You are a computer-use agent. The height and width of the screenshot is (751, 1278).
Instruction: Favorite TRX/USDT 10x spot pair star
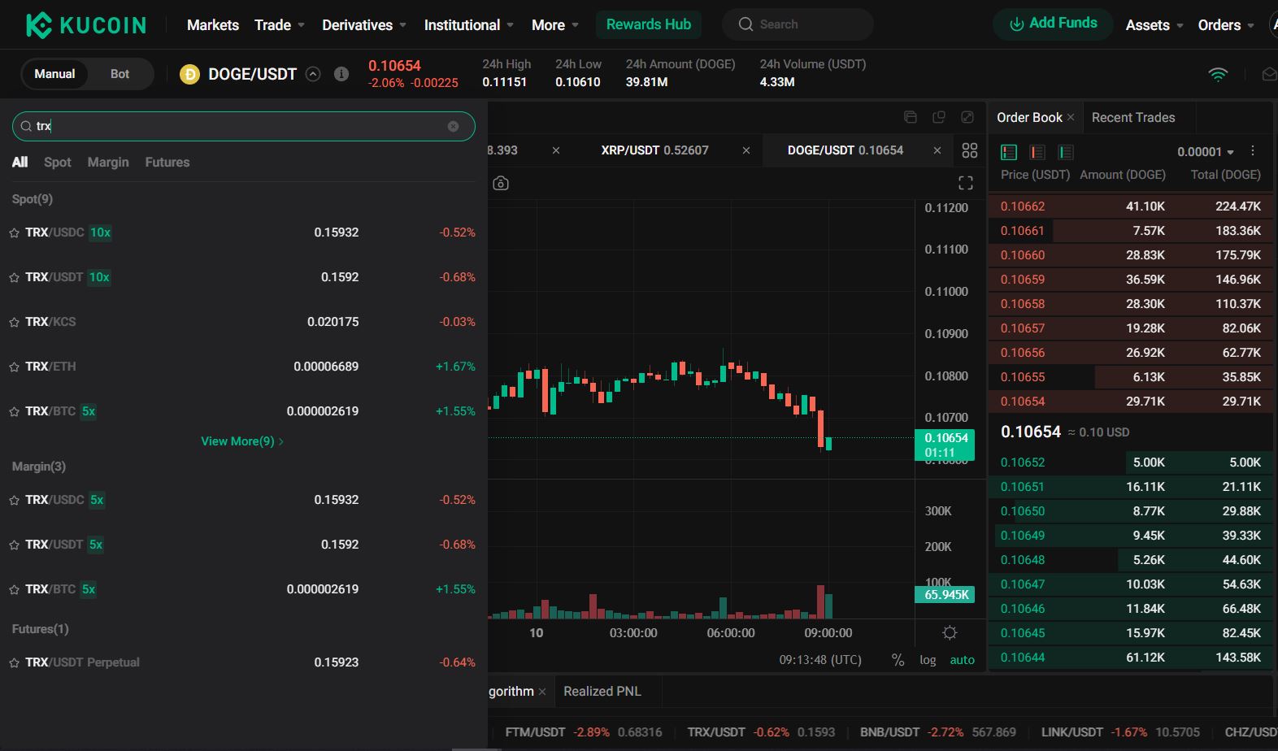[14, 277]
